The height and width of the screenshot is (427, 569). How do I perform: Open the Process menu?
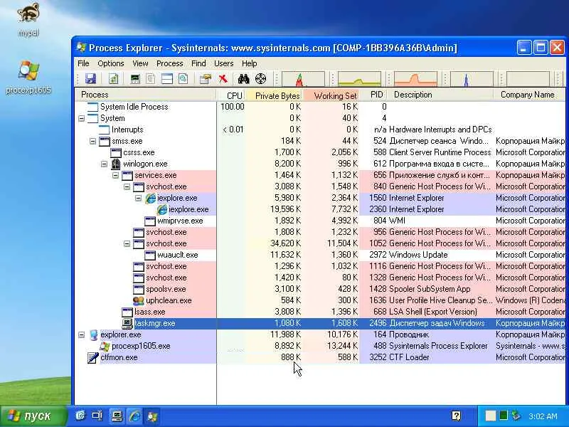pyautogui.click(x=169, y=63)
